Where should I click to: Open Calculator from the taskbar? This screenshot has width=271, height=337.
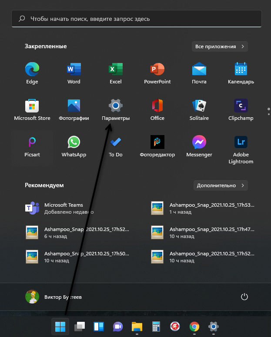click(156, 327)
